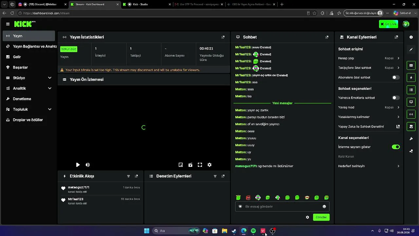This screenshot has width=419, height=236.
Task: Click the info icon in right sidebar
Action: [411, 37]
